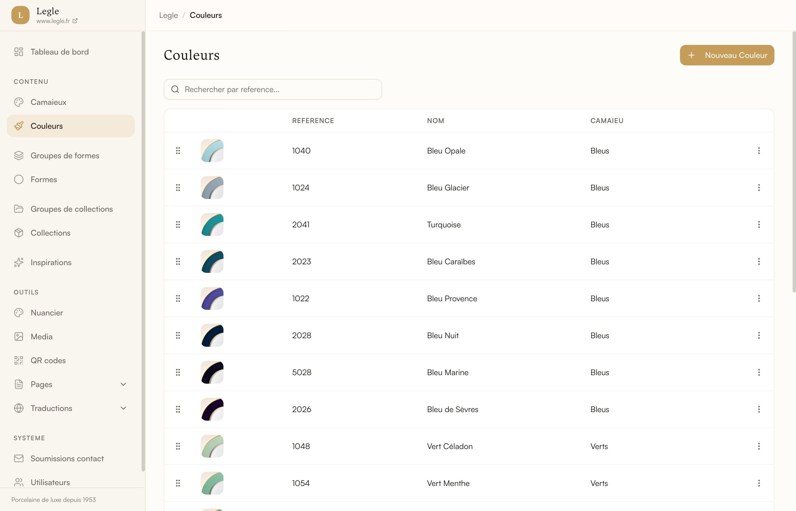Click the sidebar vertical scrollbar

click(x=143, y=251)
